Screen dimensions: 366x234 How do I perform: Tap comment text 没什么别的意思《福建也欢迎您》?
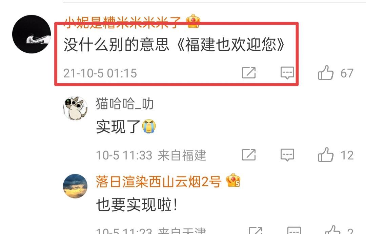click(x=174, y=45)
